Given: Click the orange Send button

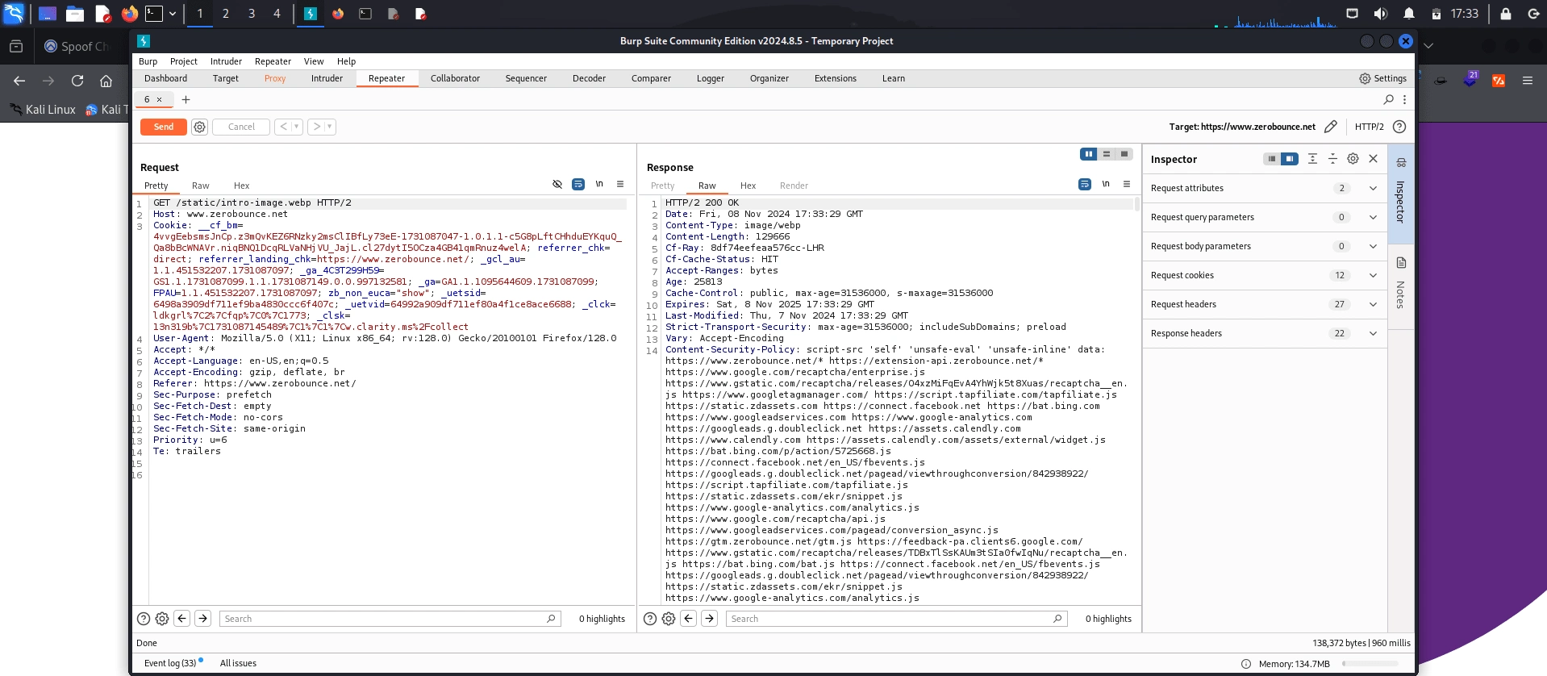Looking at the screenshot, I should pos(163,127).
